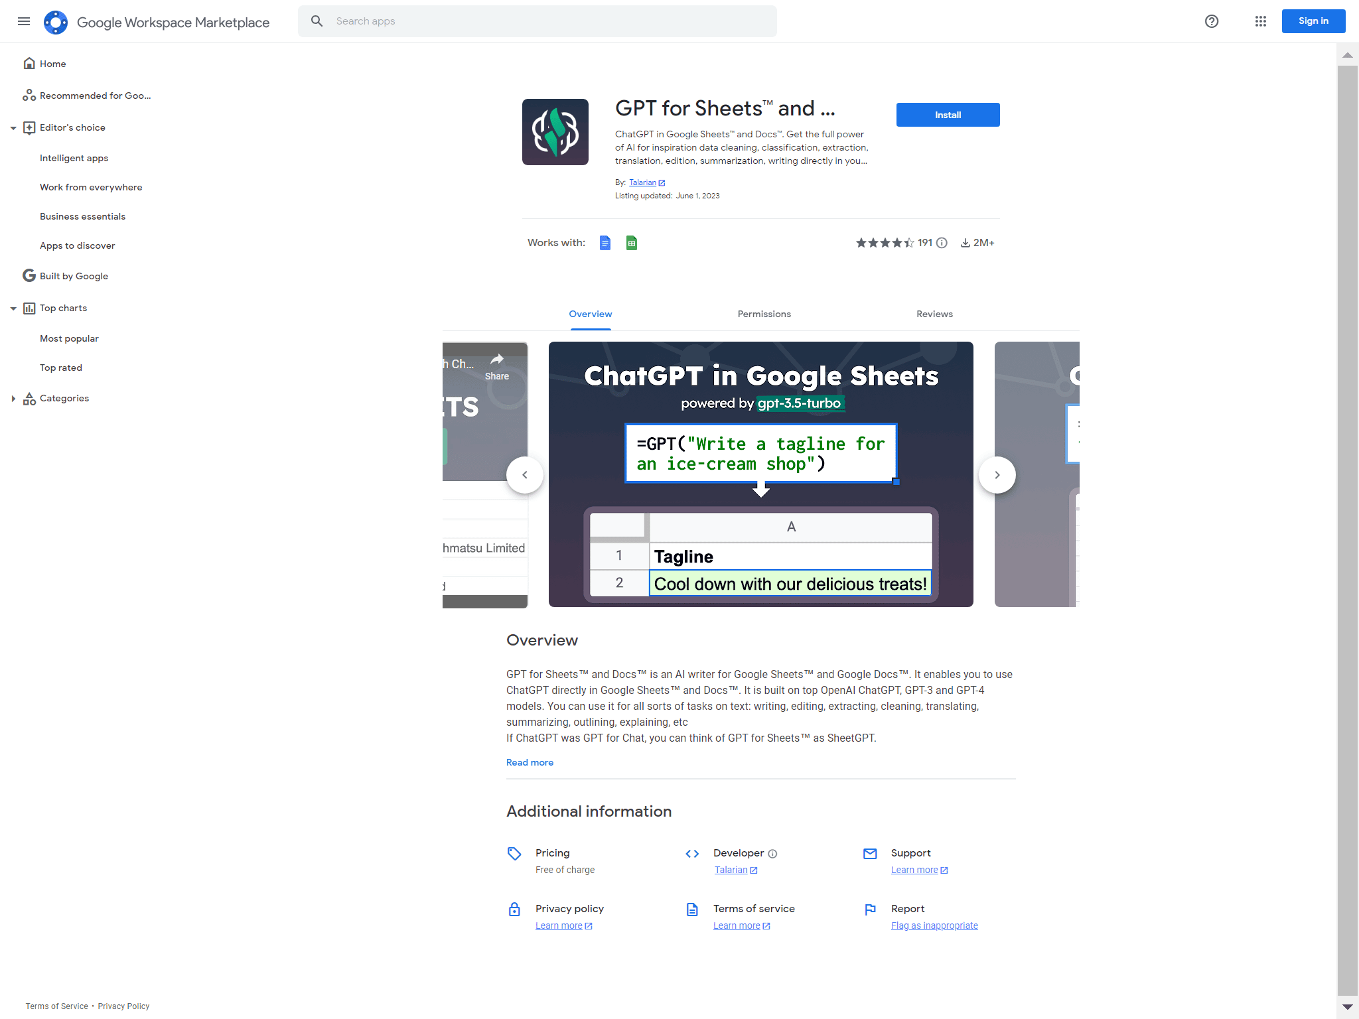The width and height of the screenshot is (1359, 1019).
Task: Open the Help question mark icon
Action: [x=1212, y=21]
